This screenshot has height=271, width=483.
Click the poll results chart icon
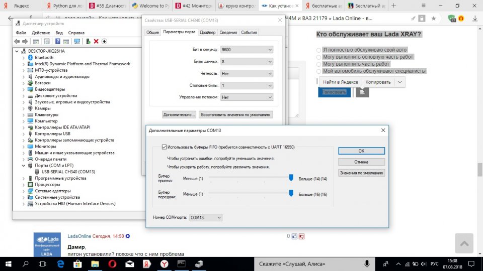click(362, 92)
